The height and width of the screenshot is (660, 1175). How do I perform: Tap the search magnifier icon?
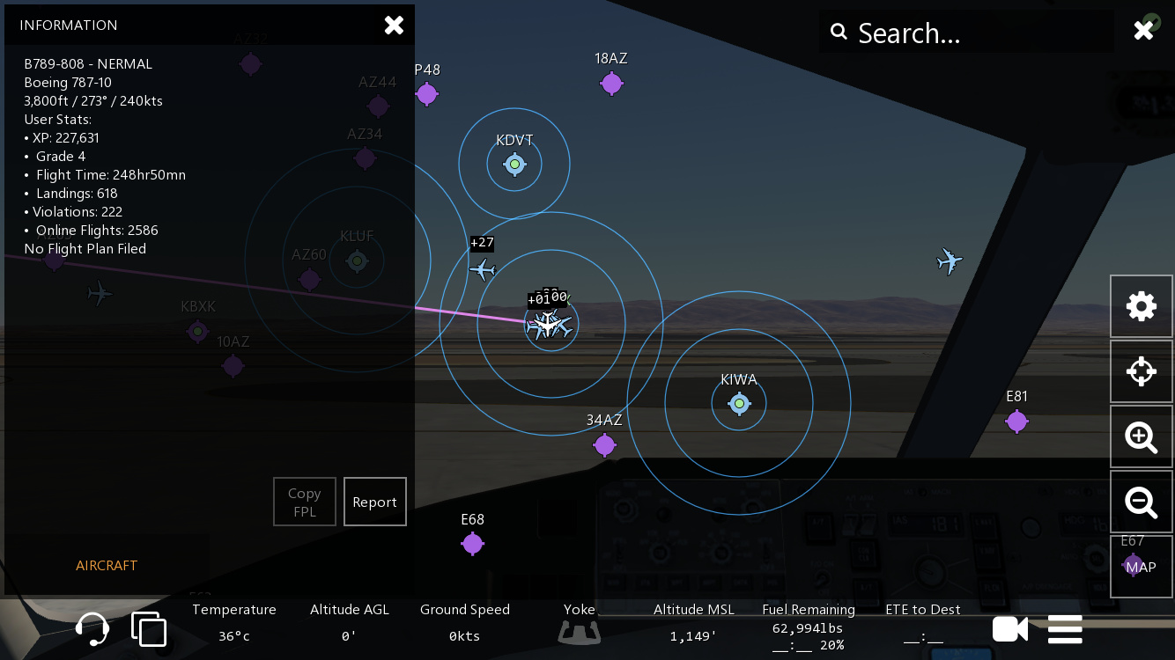coord(839,33)
